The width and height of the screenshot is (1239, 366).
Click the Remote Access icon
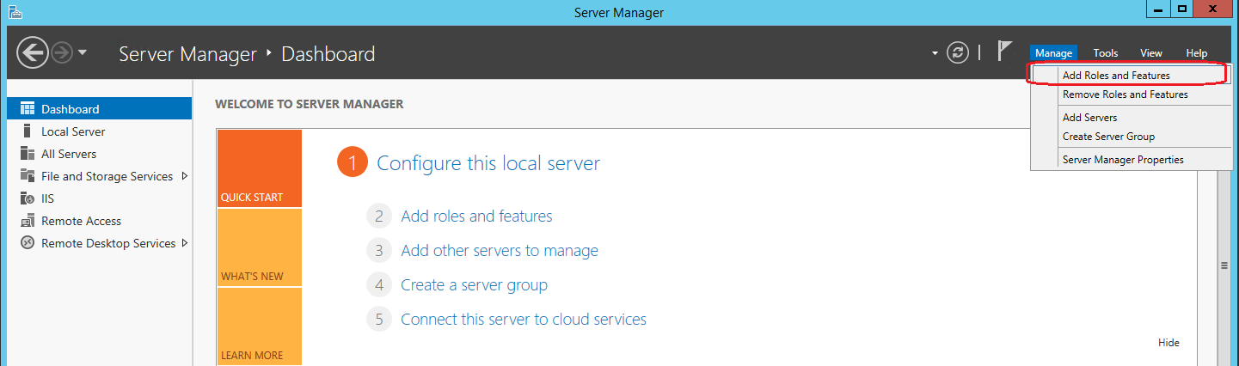coord(27,221)
